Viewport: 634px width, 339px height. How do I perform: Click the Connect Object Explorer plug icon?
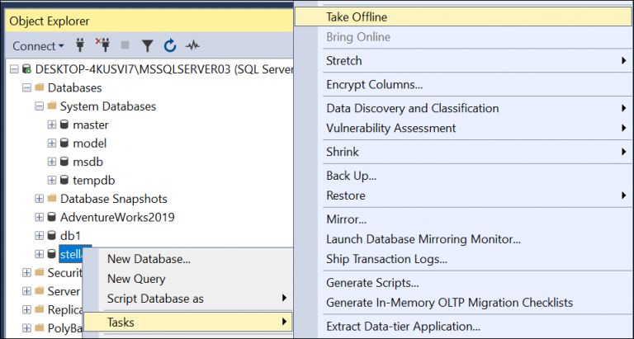click(81, 45)
